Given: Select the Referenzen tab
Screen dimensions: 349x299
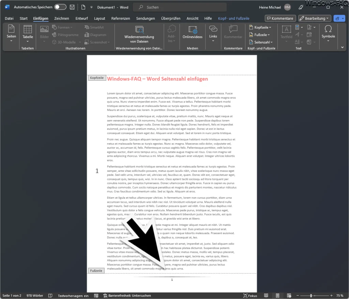Looking at the screenshot, I should (x=121, y=18).
